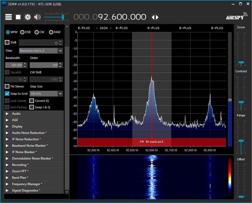Screen dimensions: 252x203
Task: Expand the IF Noise Blanker panel
Action: [x=34, y=152]
